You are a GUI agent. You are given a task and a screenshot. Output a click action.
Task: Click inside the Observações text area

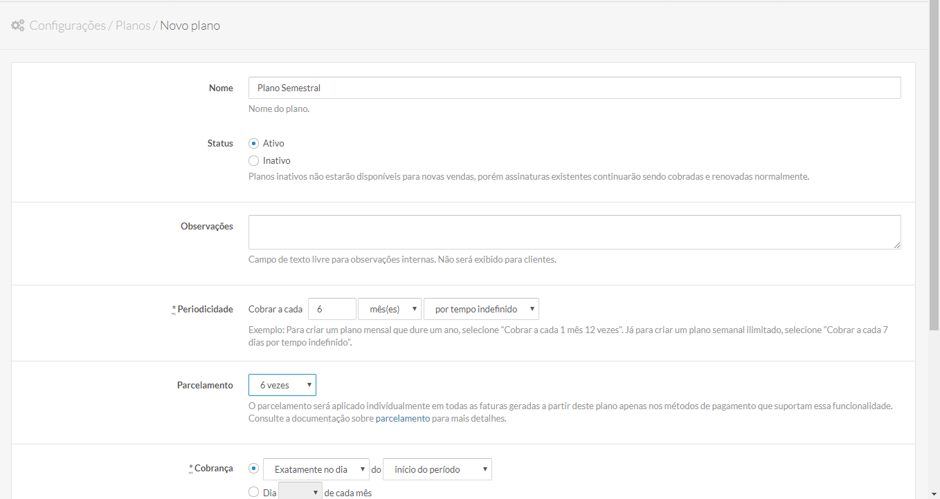(574, 232)
